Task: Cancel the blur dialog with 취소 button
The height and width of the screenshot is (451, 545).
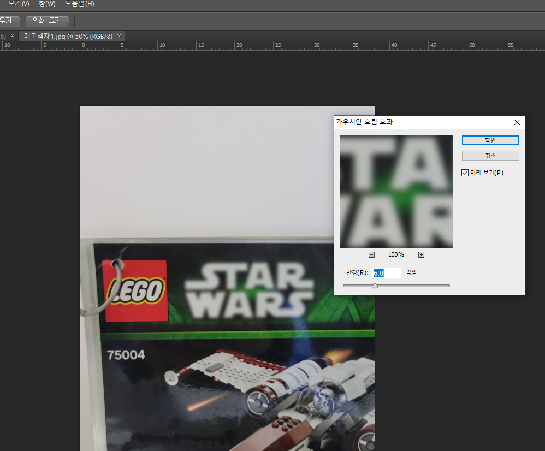Action: (490, 156)
